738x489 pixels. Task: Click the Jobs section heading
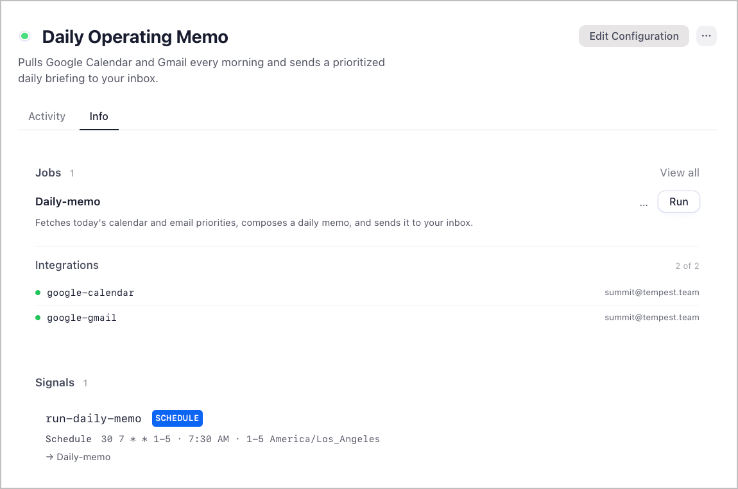pyautogui.click(x=48, y=173)
